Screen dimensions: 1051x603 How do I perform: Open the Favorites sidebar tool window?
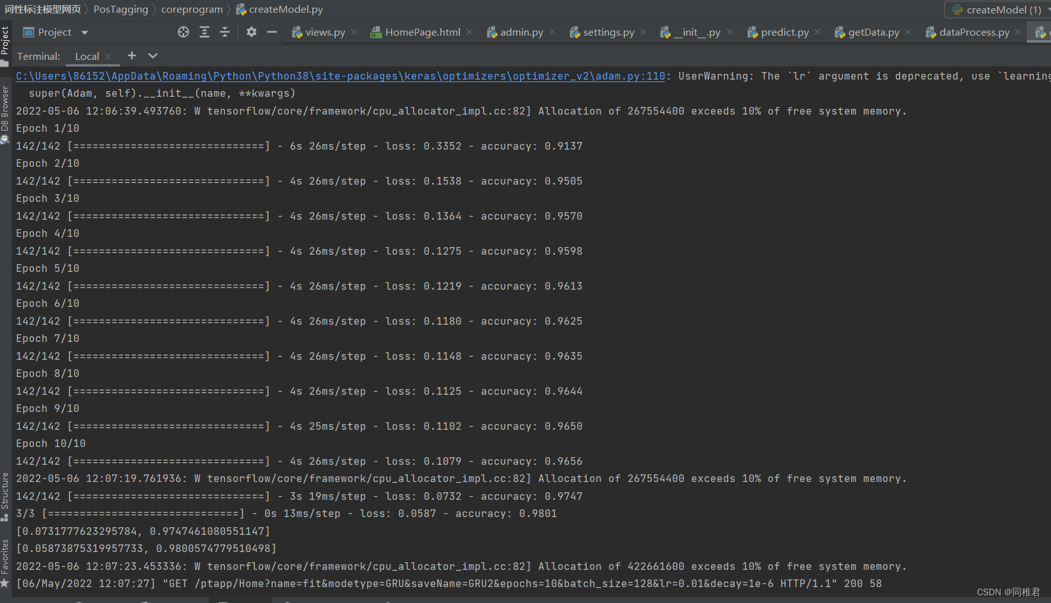pyautogui.click(x=4, y=562)
